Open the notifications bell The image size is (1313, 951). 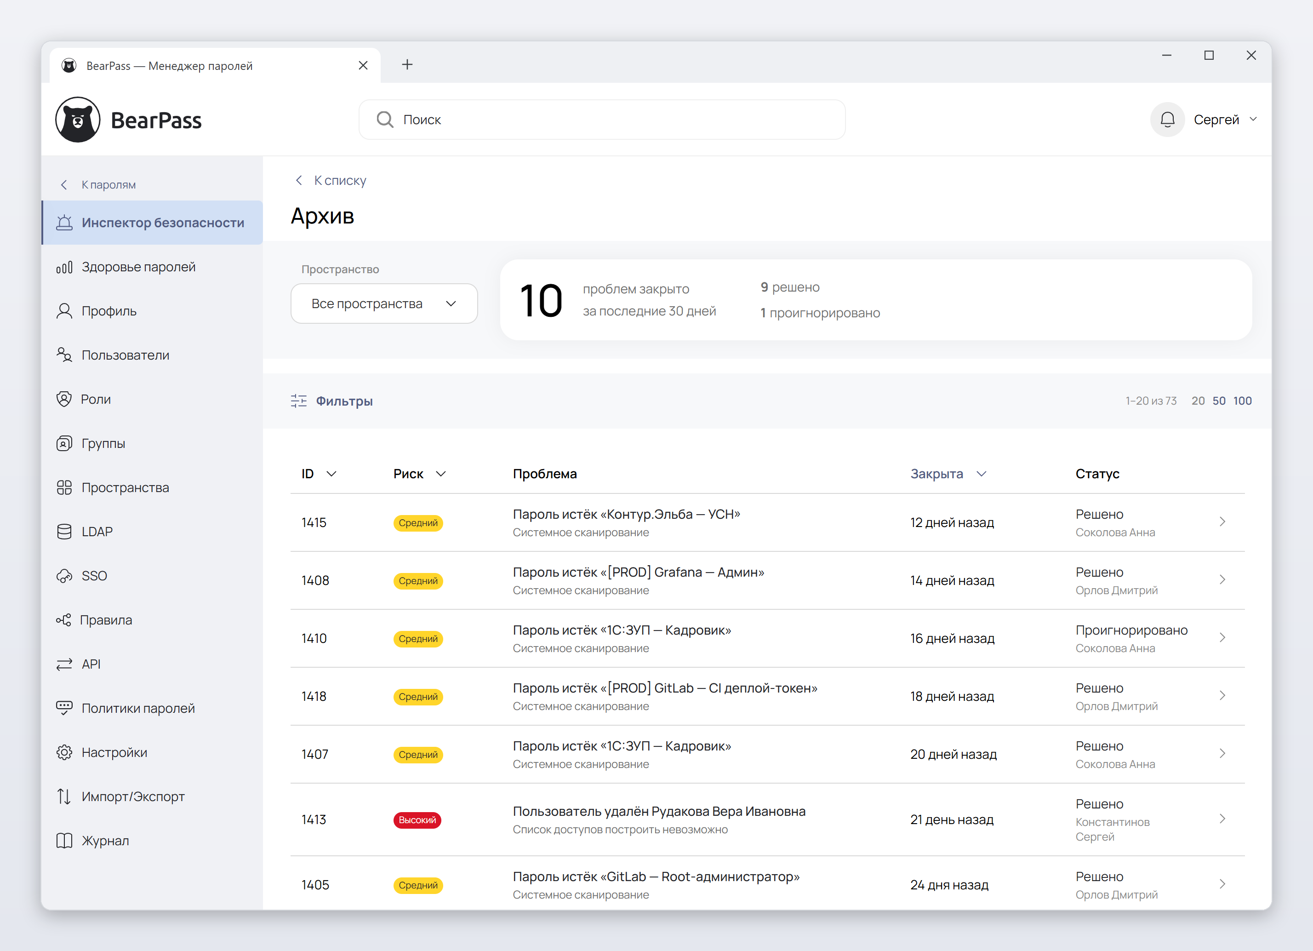coord(1167,119)
